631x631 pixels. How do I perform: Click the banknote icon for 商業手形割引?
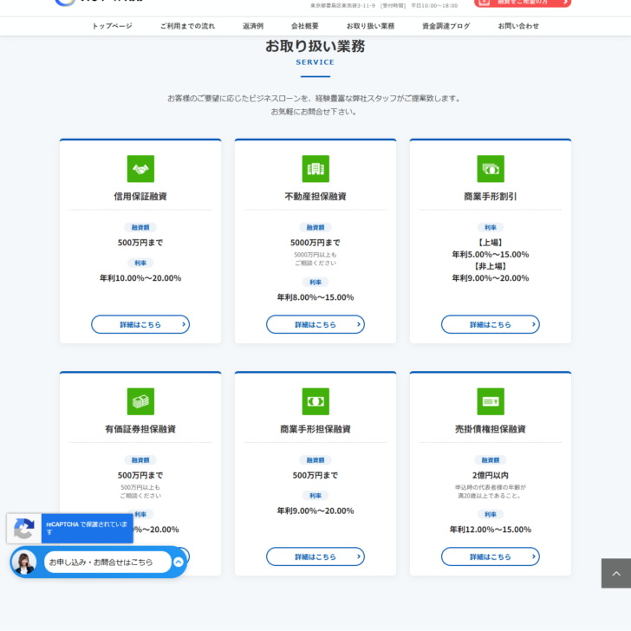point(491,169)
